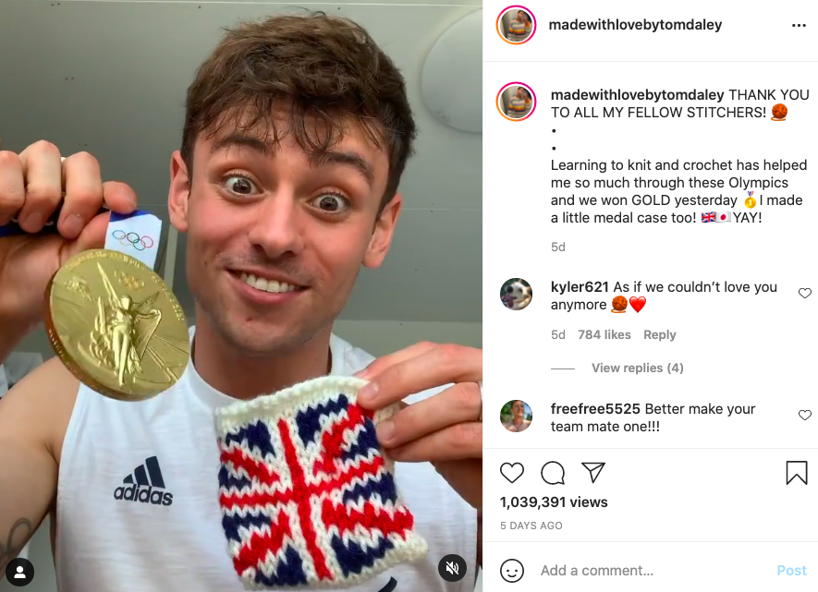Expand View replies (4)
The width and height of the screenshot is (818, 592).
638,368
